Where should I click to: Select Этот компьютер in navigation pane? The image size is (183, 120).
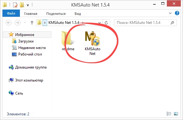(29, 80)
